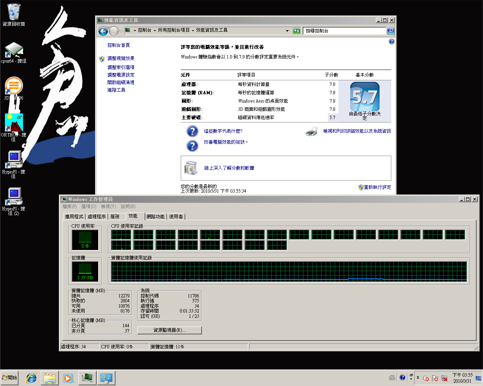The height and width of the screenshot is (386, 483).
Task: Click the taskbar clock showing 下午 03:55
Action: point(462,378)
